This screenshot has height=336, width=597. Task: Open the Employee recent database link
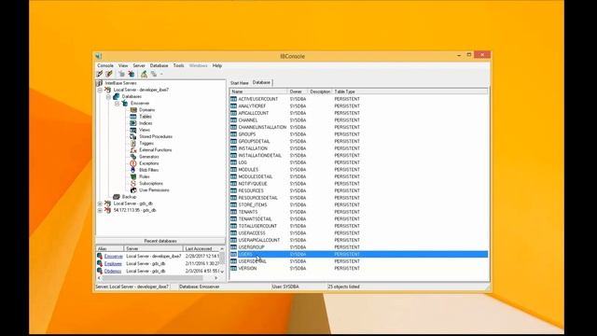click(113, 263)
